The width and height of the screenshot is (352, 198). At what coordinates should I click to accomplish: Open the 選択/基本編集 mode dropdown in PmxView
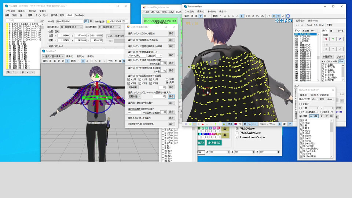tap(53, 56)
